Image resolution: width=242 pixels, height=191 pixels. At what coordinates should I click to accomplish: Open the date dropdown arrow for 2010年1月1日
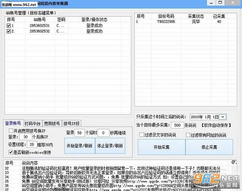pyautogui.click(x=222, y=117)
